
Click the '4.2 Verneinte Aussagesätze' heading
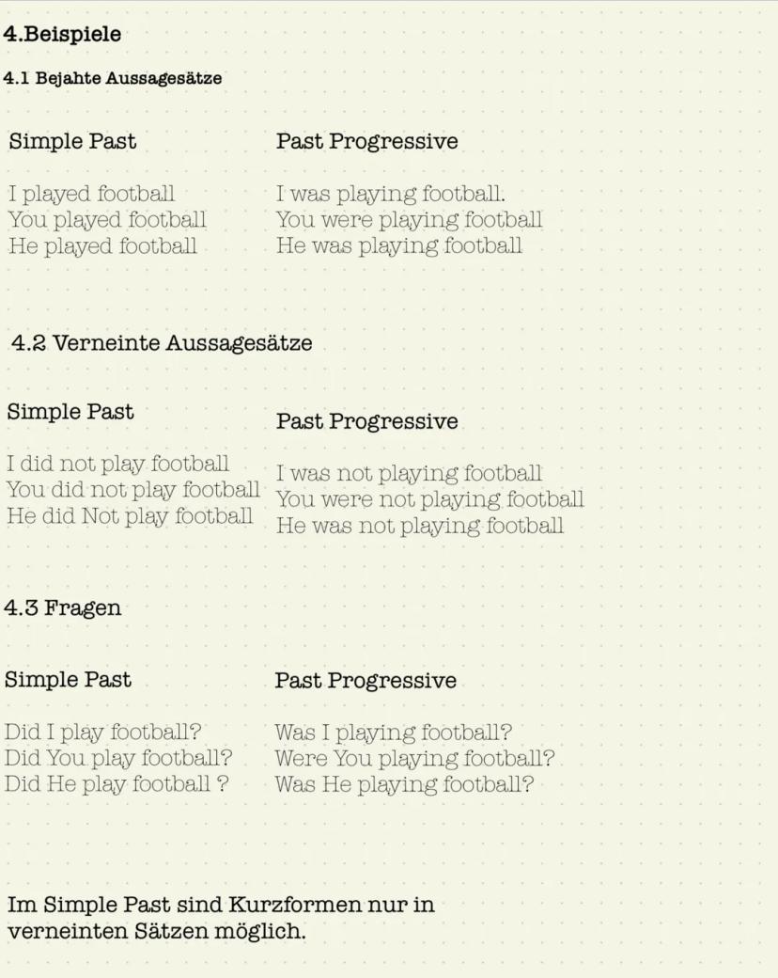coord(162,343)
